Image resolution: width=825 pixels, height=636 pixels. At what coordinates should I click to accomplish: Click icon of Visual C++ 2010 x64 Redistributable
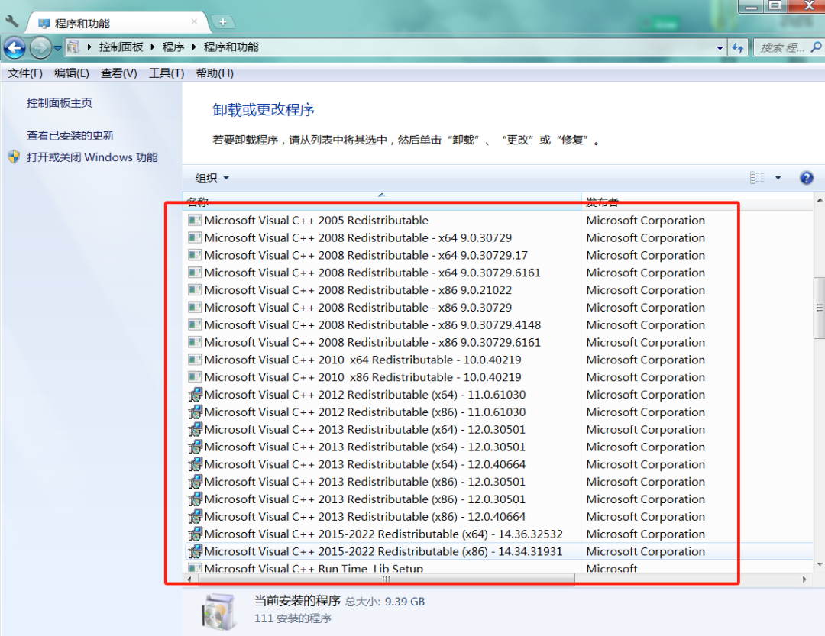click(195, 360)
